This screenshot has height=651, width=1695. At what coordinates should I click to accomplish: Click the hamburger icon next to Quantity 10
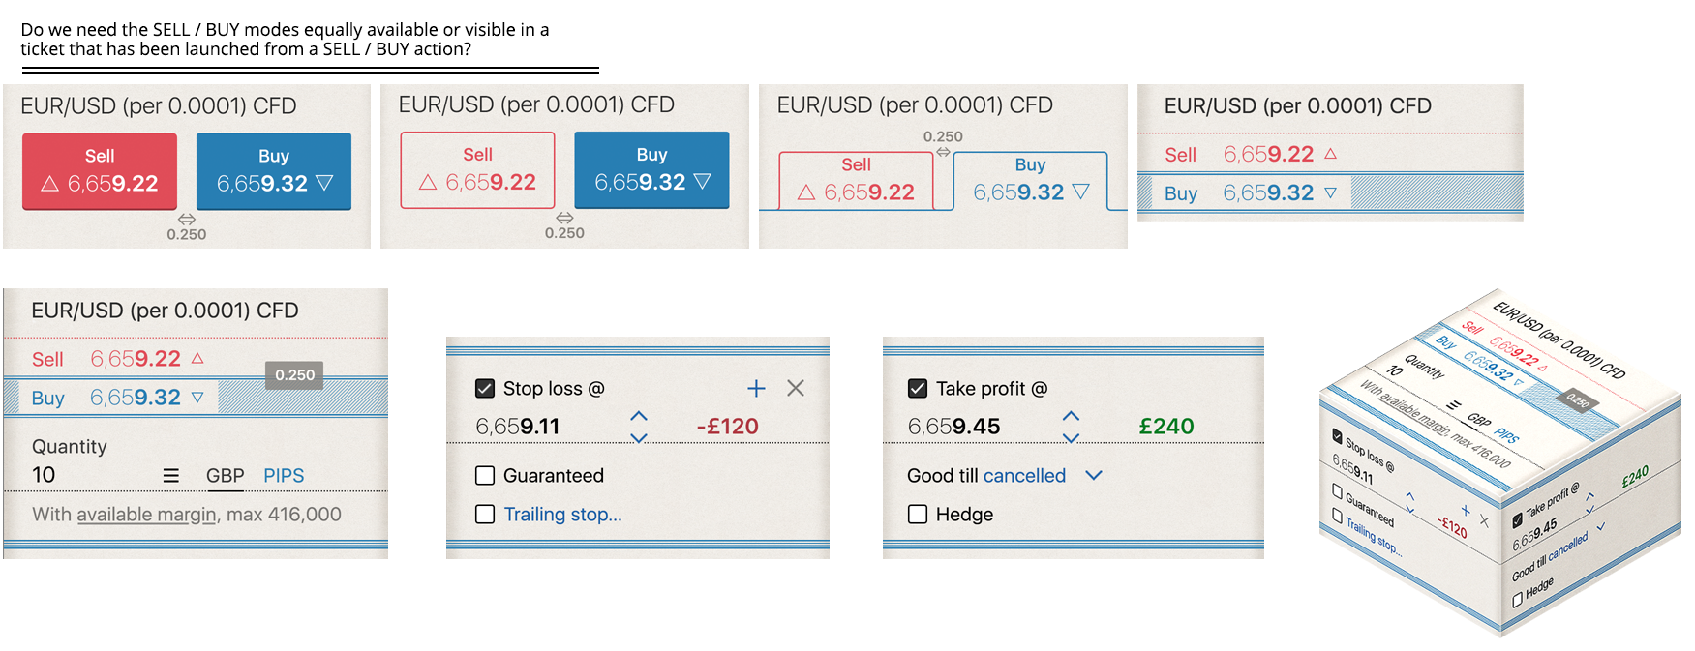coord(171,476)
